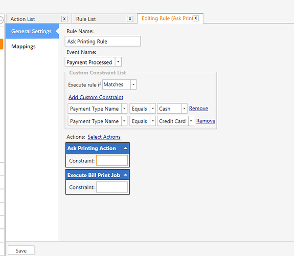This screenshot has height=256, width=294.
Task: Focus the Rule Name text field
Action: 103,41
